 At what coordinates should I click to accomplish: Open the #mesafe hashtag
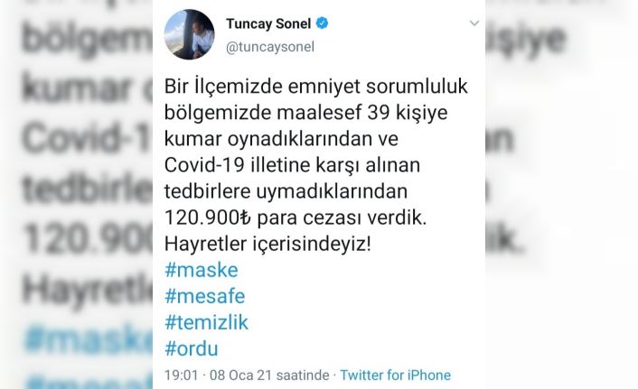204,296
